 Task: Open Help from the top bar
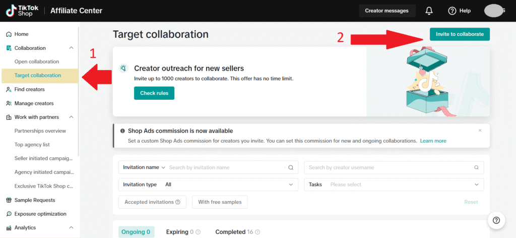click(459, 11)
